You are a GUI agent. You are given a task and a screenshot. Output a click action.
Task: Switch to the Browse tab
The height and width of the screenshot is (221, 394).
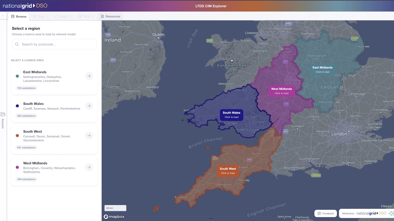coord(19,16)
